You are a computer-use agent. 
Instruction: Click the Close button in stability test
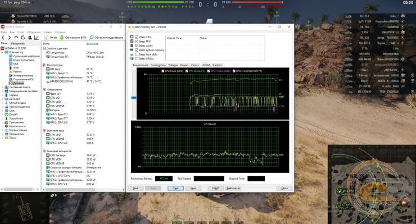[284, 188]
